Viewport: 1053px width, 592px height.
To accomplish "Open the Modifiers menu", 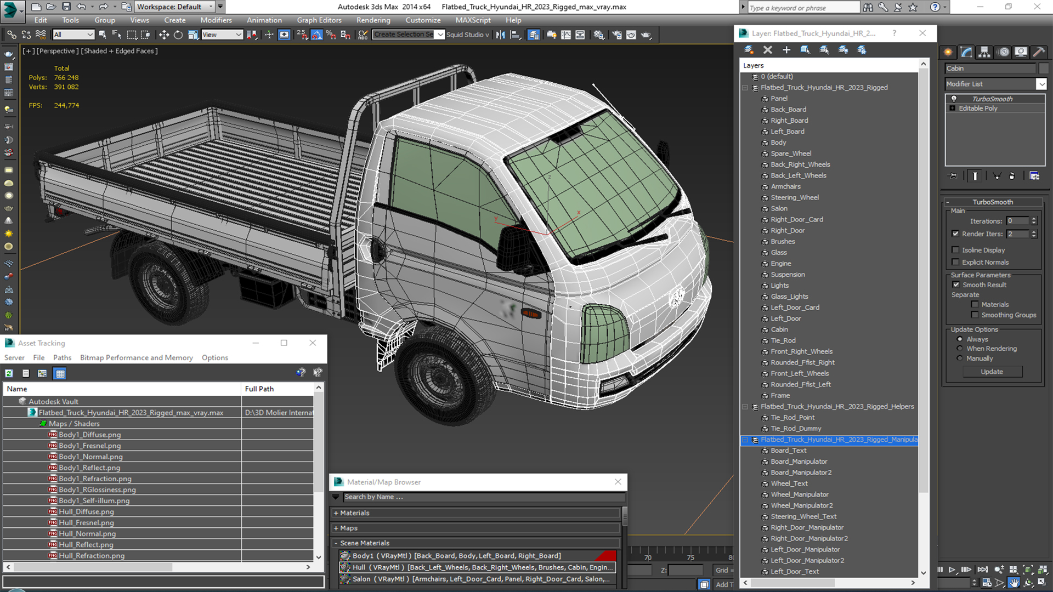I will click(216, 20).
